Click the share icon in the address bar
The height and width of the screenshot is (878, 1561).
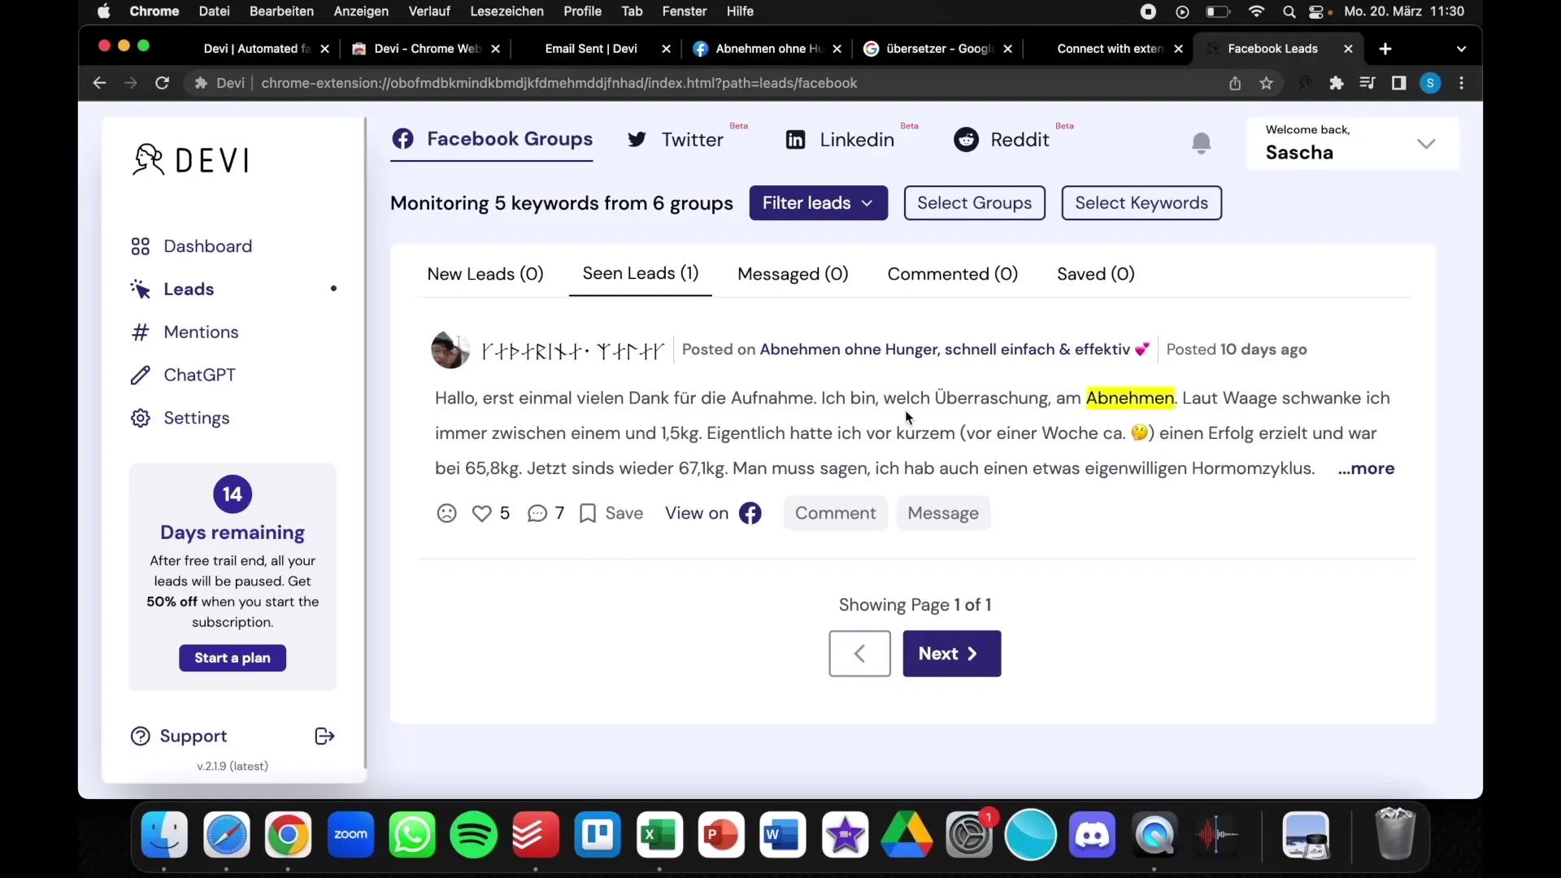click(x=1234, y=84)
